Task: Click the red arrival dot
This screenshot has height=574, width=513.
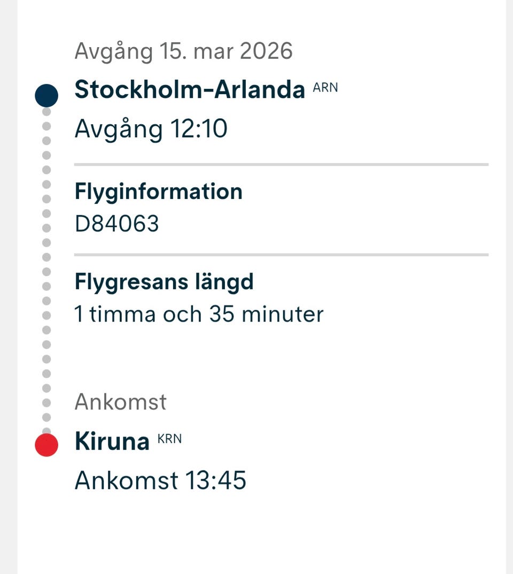Action: coord(46,445)
